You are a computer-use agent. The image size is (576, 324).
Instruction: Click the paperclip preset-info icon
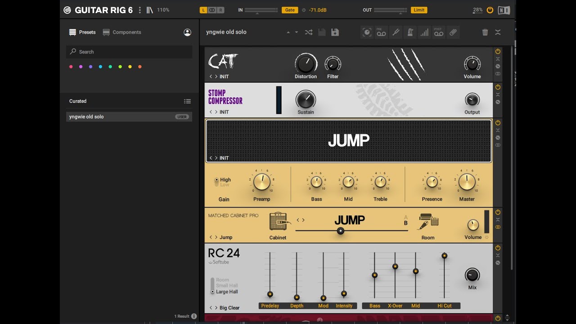click(453, 32)
